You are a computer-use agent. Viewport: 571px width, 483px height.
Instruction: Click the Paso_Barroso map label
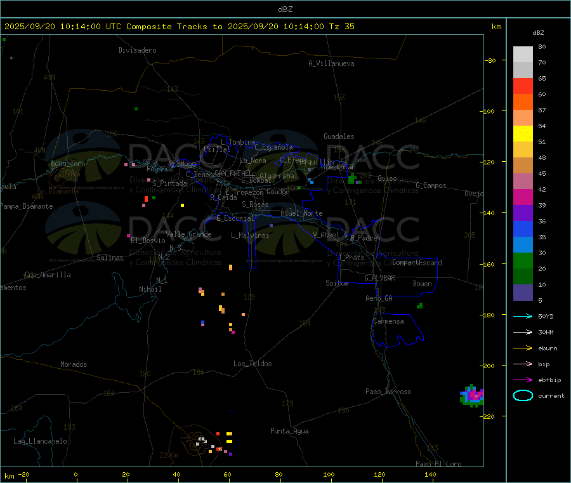click(388, 392)
